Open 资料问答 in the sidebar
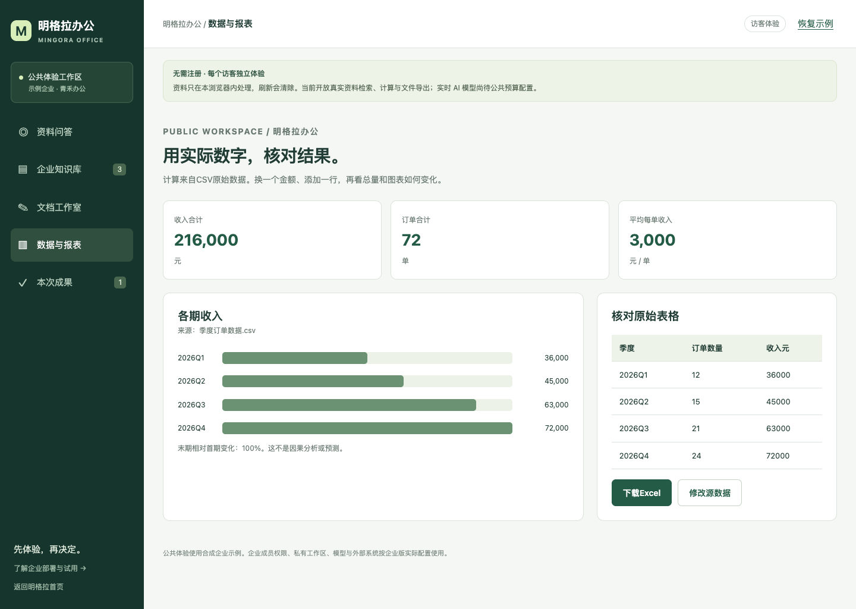This screenshot has height=609, width=856. point(72,132)
